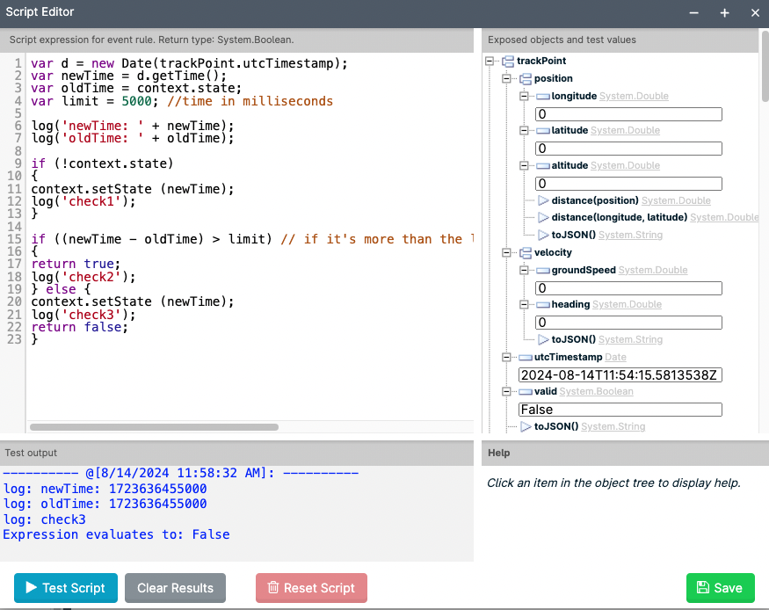Collapse the longitude tree node
Viewport: 769px width, 610px height.
[524, 96]
